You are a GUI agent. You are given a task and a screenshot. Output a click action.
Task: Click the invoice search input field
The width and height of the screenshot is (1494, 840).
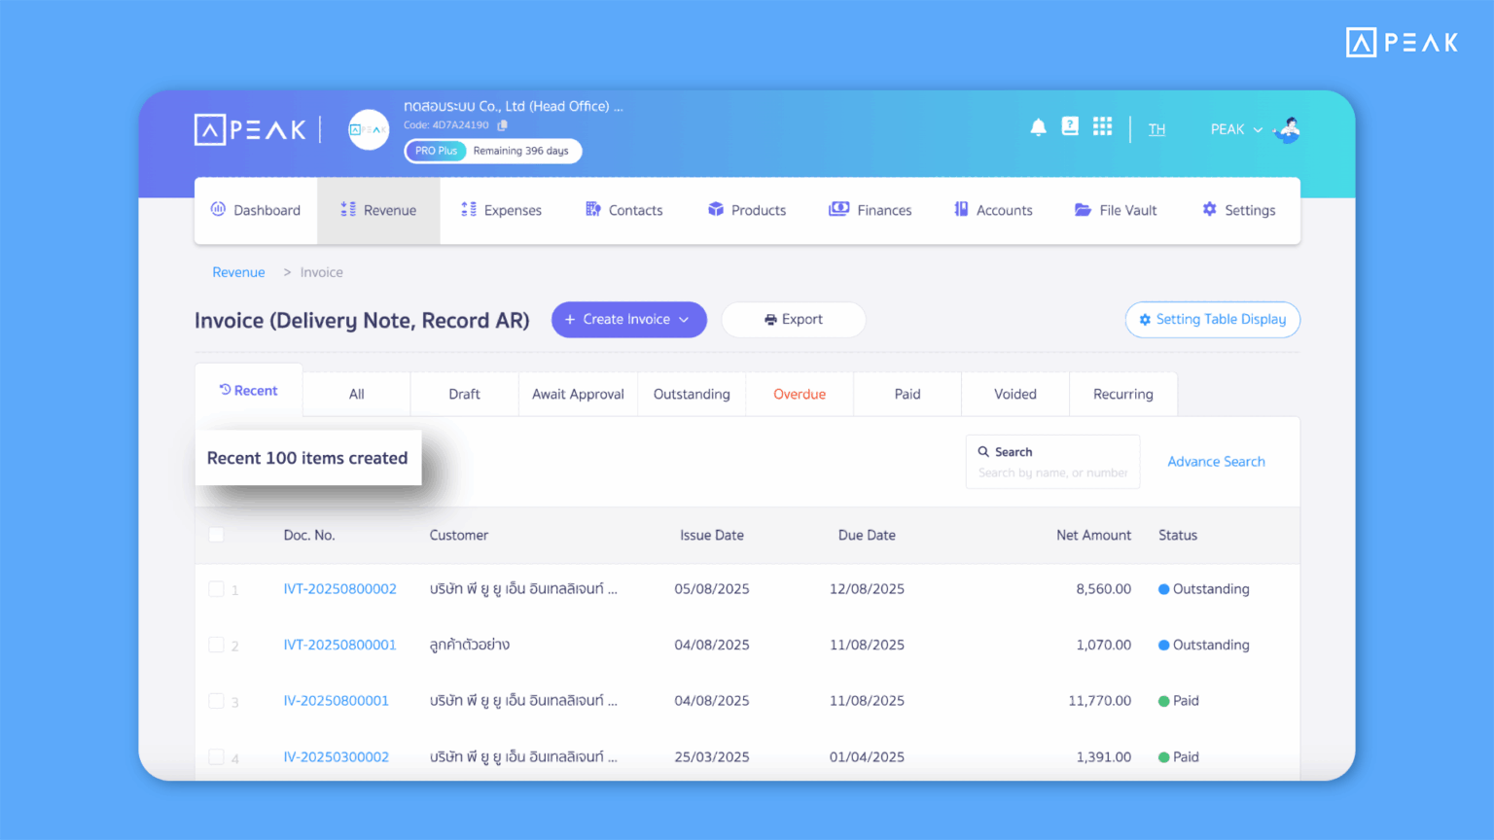(x=1052, y=472)
